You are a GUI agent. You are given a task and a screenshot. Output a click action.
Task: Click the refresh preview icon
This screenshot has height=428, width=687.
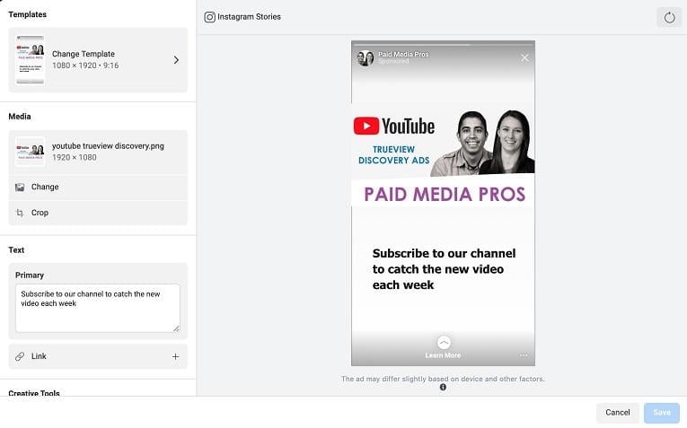pyautogui.click(x=669, y=18)
